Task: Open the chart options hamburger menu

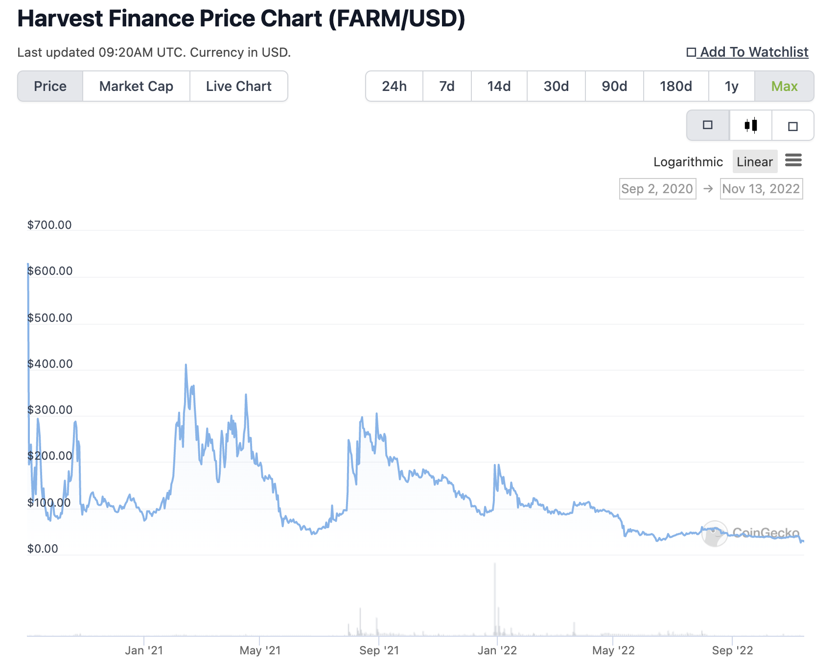Action: [793, 160]
